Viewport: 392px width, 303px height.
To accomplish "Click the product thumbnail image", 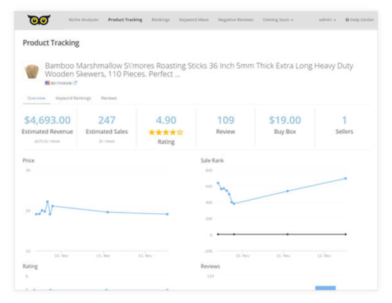I will [32, 71].
